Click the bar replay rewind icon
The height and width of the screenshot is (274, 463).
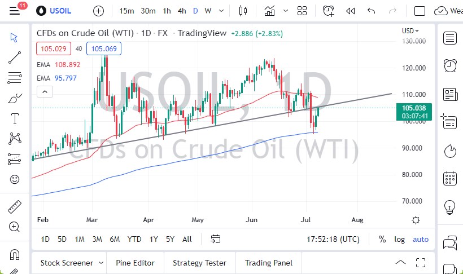coord(351,11)
